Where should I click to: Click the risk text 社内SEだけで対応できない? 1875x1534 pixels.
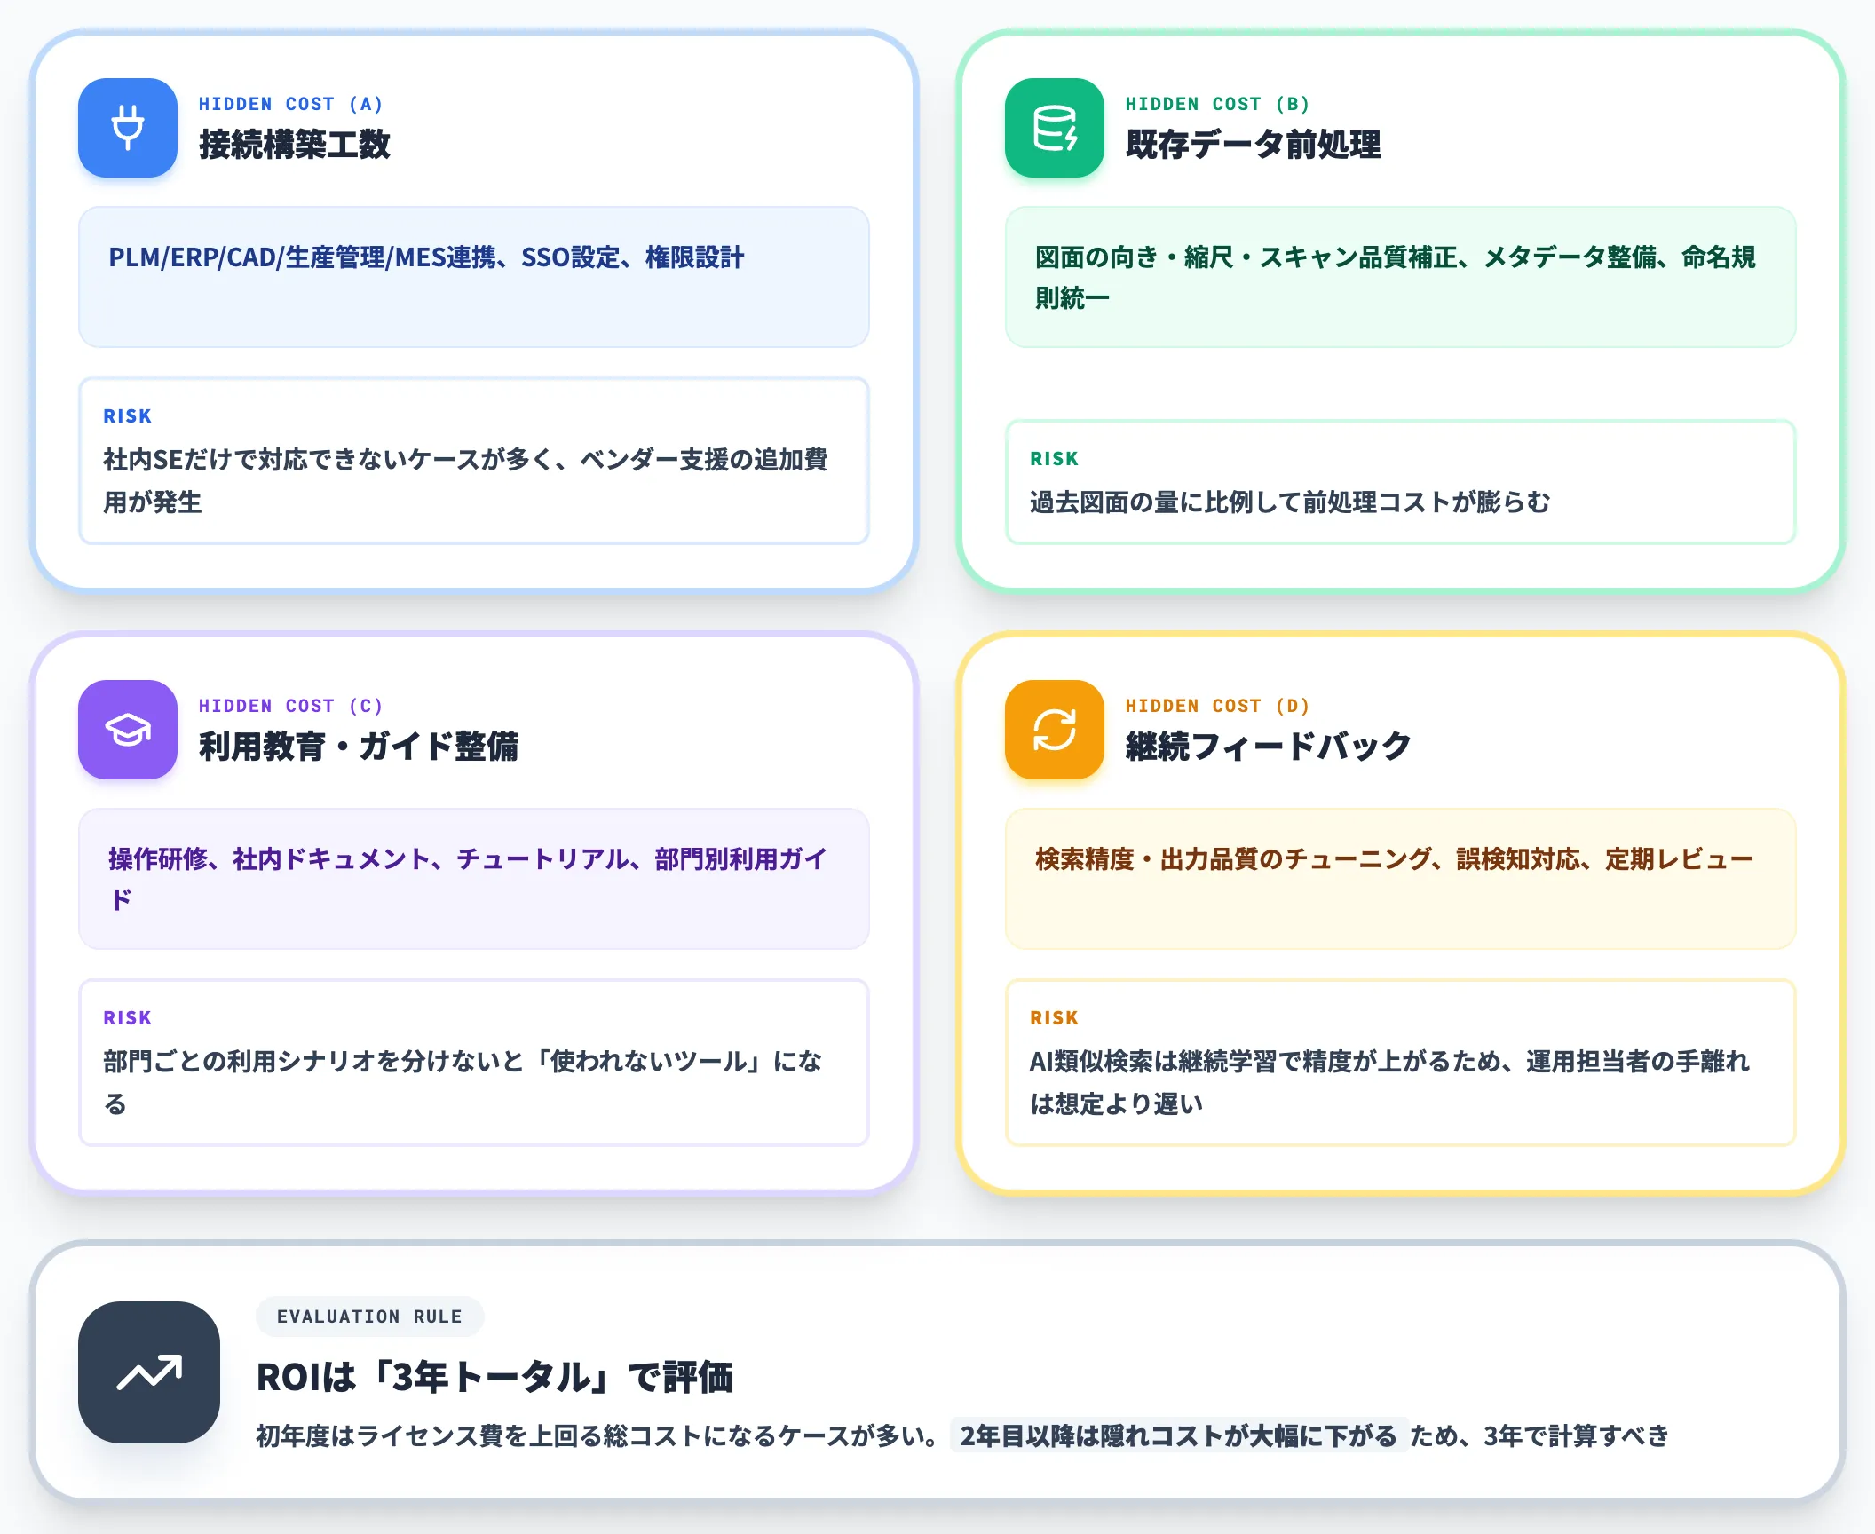[x=465, y=481]
